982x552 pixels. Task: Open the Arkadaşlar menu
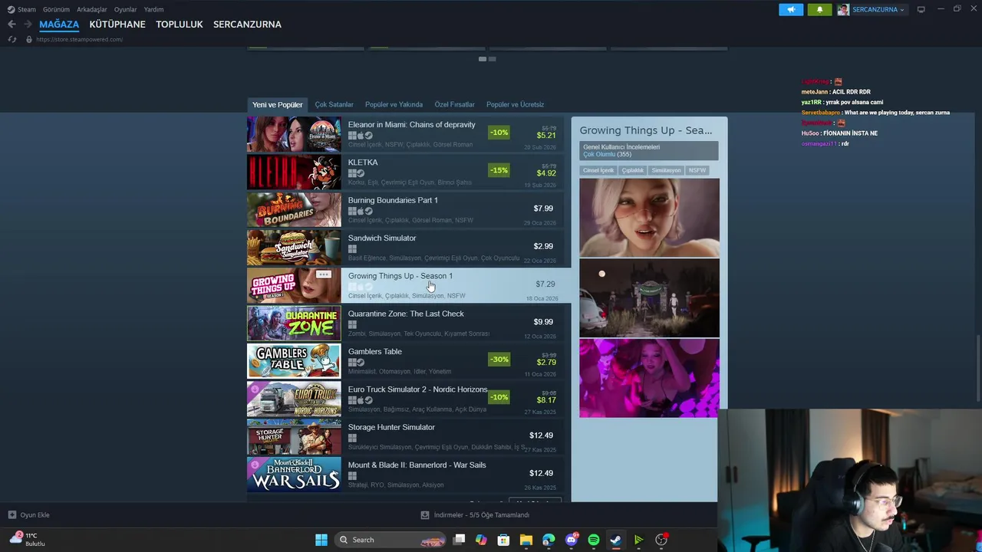point(92,9)
